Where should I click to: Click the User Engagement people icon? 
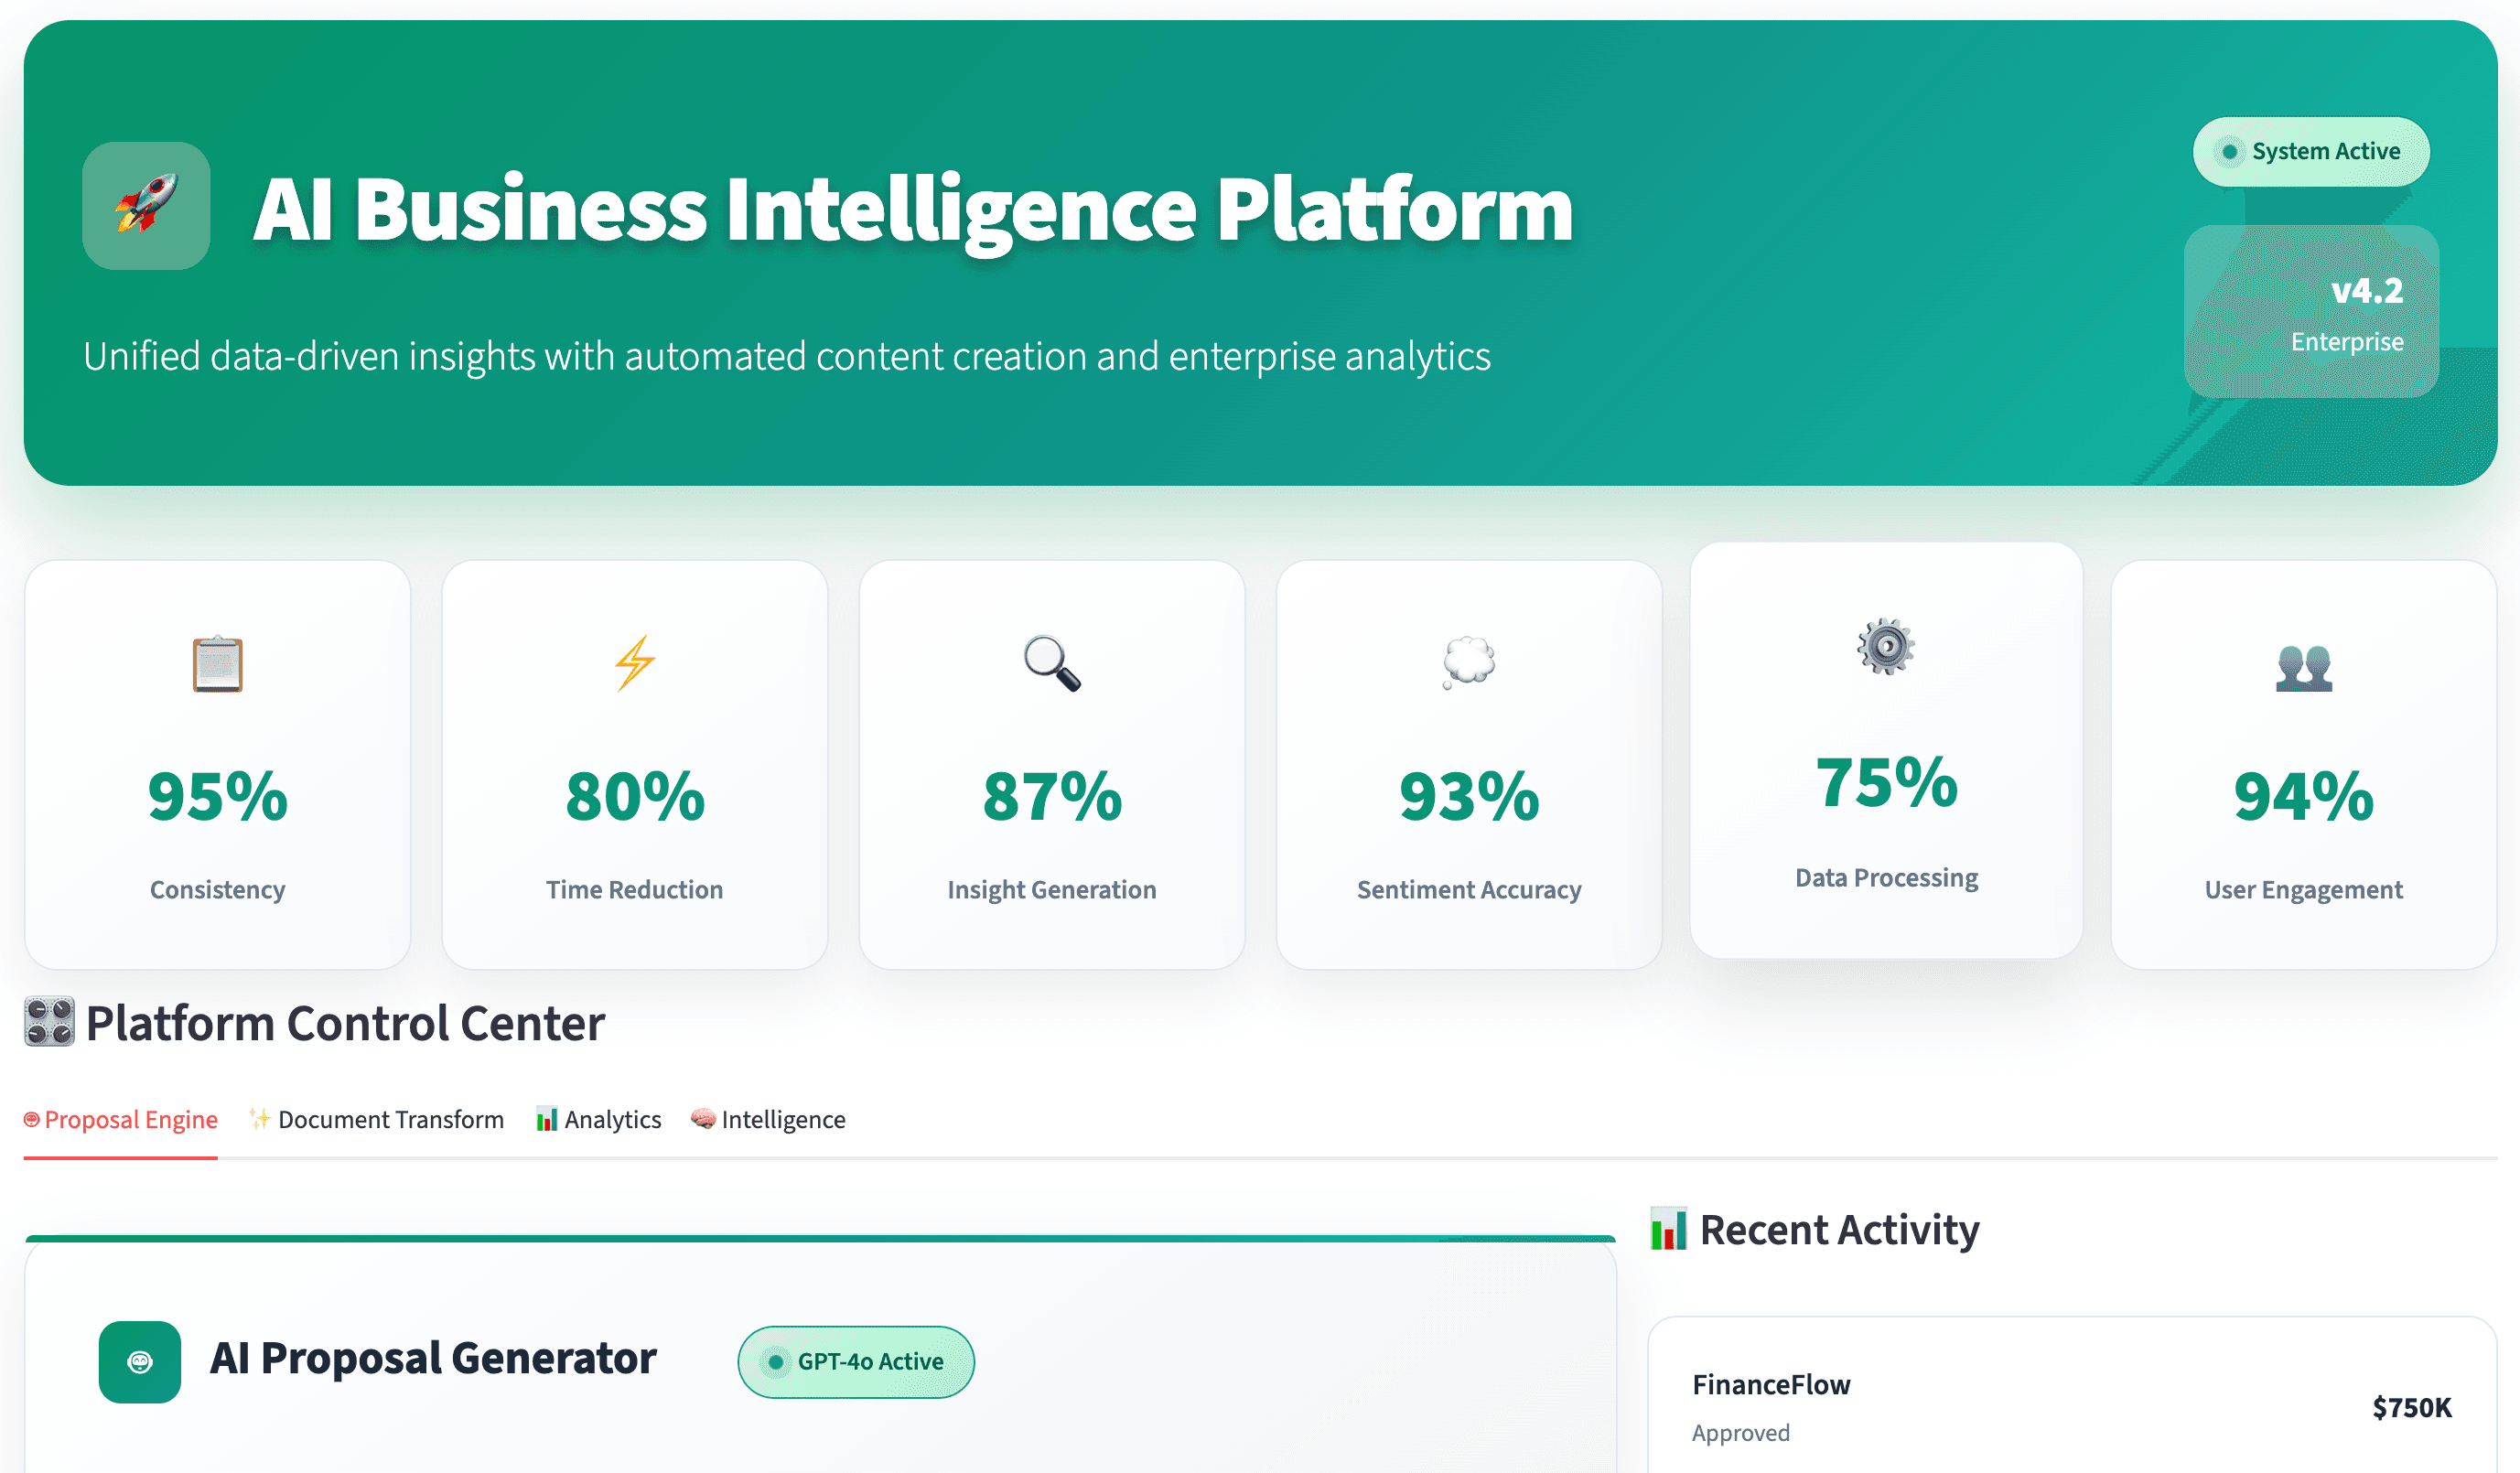(x=2303, y=667)
